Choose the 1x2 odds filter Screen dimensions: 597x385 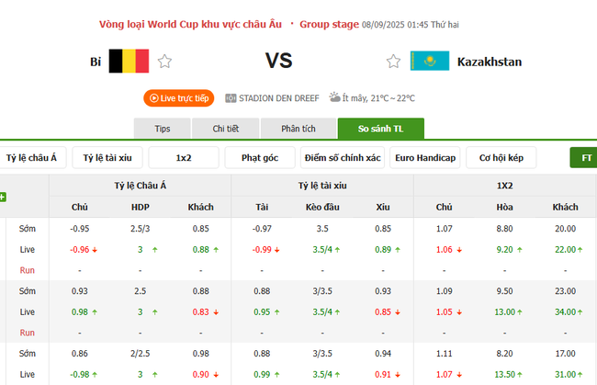(184, 158)
